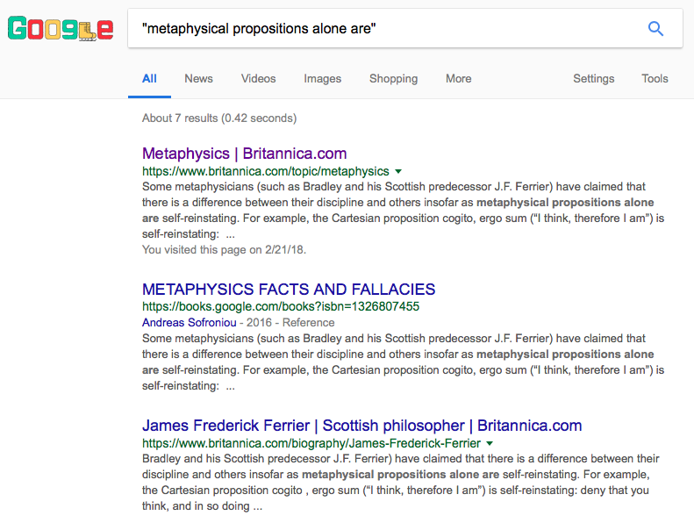Click the Tools option

click(x=655, y=79)
